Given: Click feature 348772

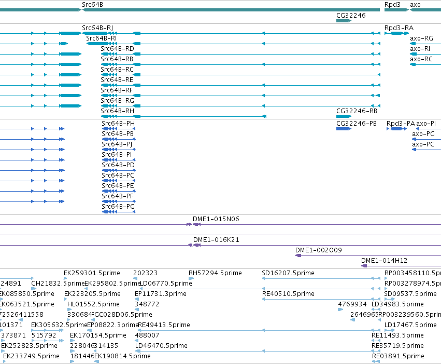Looking at the screenshot, I should pos(147,305).
